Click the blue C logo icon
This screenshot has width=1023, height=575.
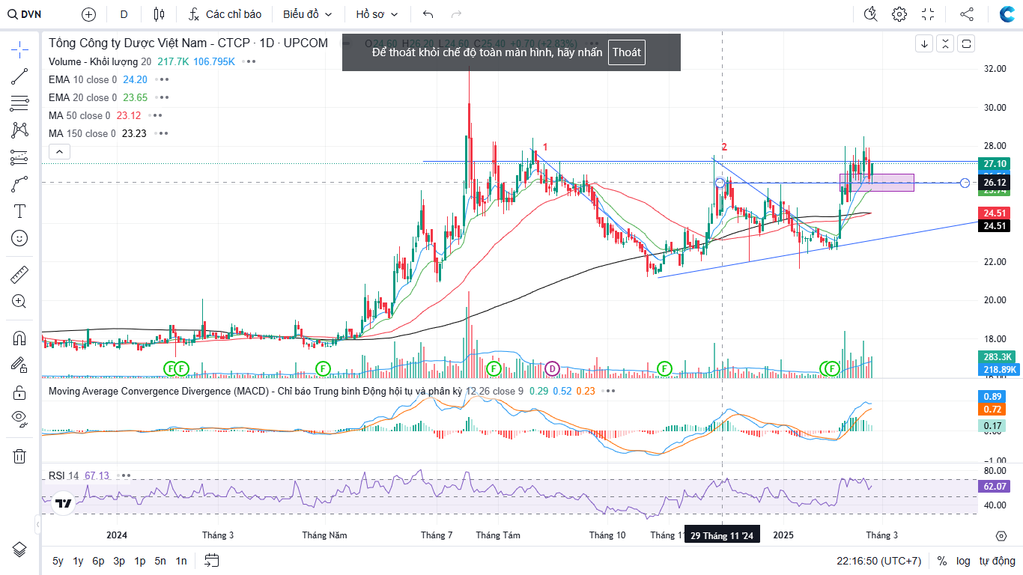(x=1007, y=14)
